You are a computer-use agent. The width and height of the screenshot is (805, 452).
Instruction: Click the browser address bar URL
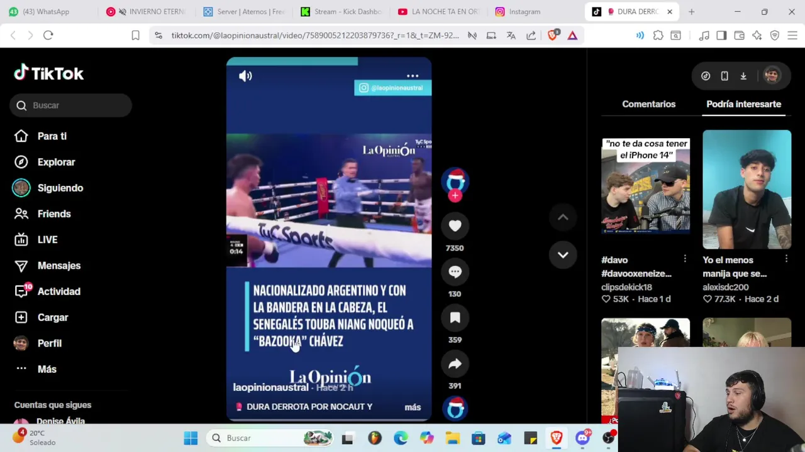click(315, 36)
